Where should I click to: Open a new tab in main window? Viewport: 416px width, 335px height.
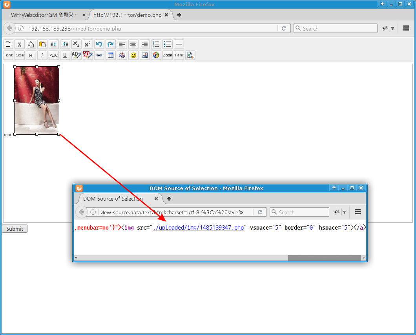(x=179, y=15)
